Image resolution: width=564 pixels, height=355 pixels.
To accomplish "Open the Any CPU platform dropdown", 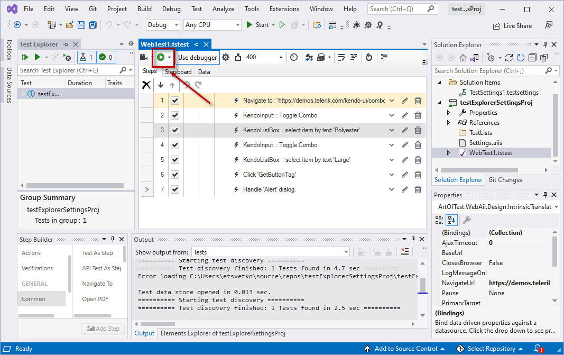I will 212,24.
